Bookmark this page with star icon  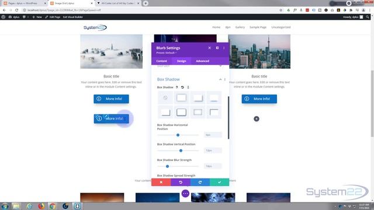pos(280,10)
